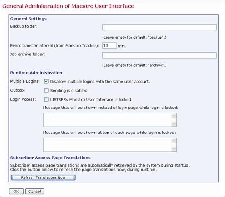Image resolution: width=225 pixels, height=197 pixels.
Task: Uncheck Disallow multiple logins checkbox
Action: 46,81
